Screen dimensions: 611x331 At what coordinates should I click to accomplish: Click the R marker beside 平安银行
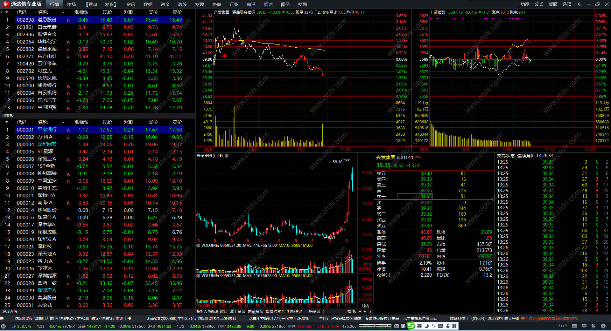[68, 130]
